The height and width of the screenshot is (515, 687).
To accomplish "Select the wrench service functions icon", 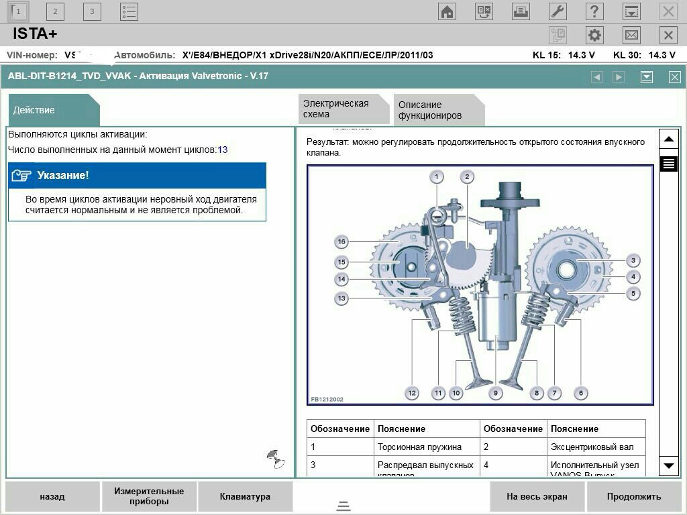I will [556, 11].
